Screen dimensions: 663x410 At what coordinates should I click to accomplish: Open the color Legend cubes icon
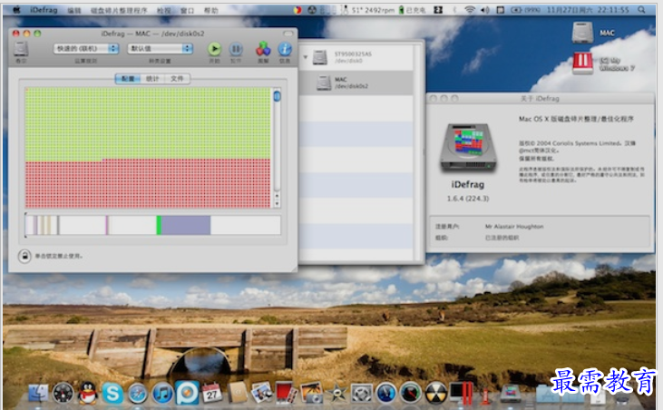point(263,49)
